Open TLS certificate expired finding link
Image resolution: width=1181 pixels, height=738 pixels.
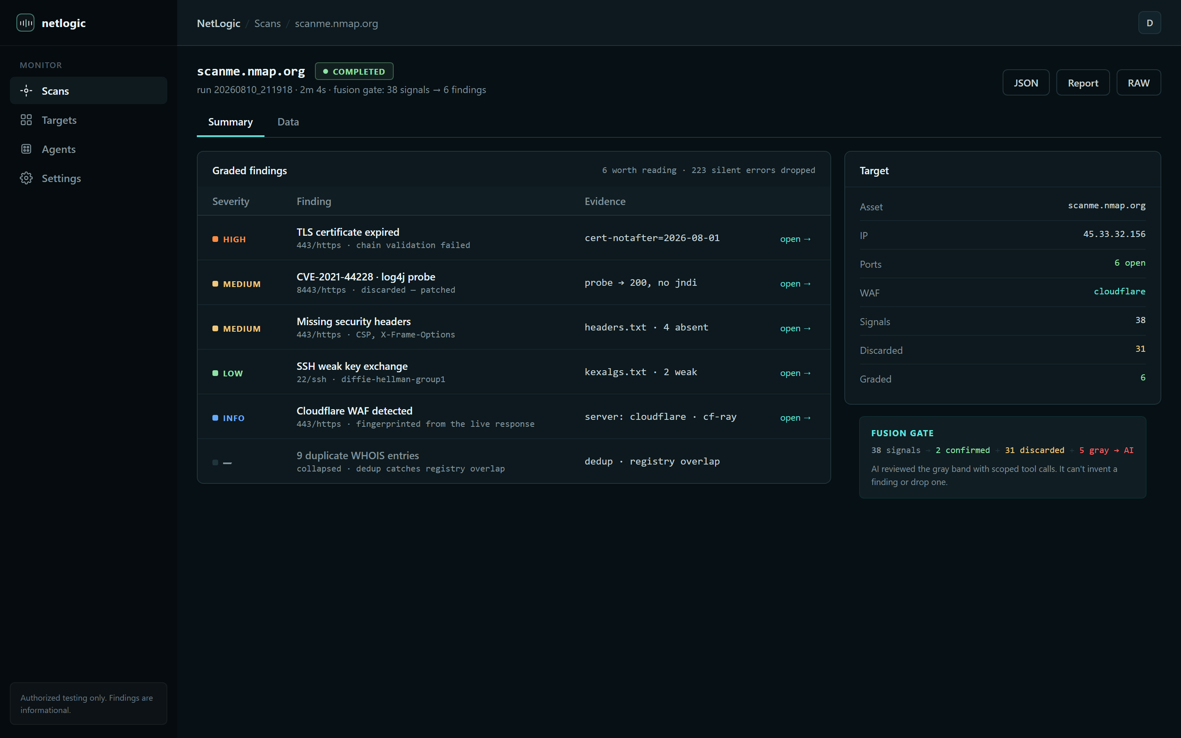coord(795,239)
